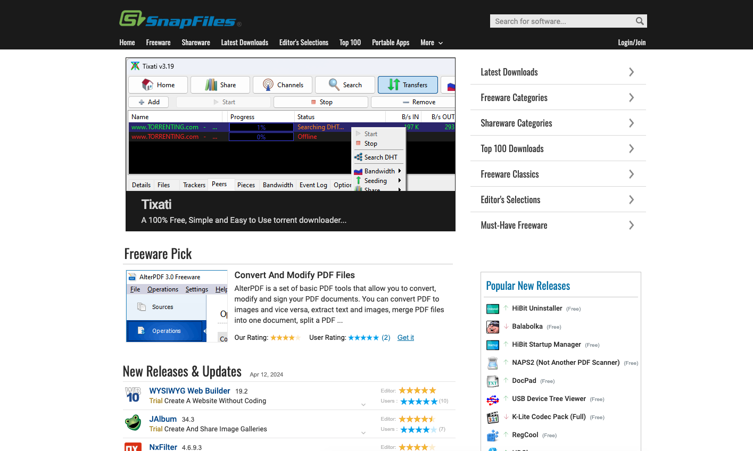The image size is (753, 451).
Task: Click WYSIWYG Web Builder user stars rating
Action: (x=419, y=402)
